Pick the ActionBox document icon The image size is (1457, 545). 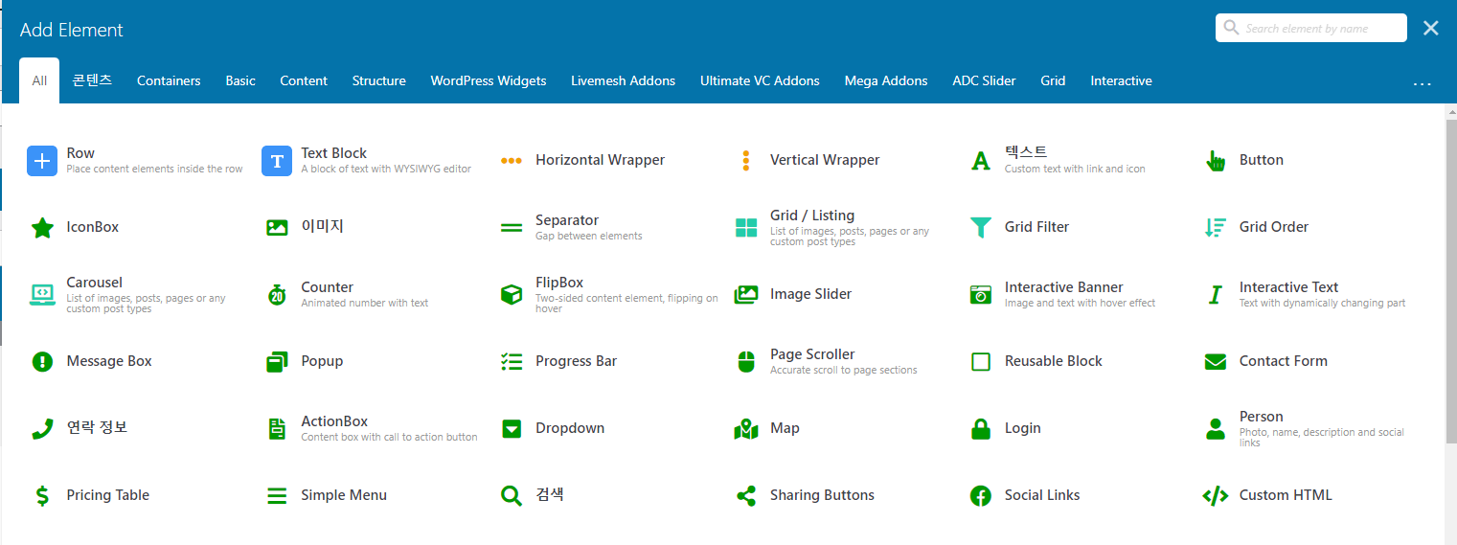pyautogui.click(x=277, y=429)
